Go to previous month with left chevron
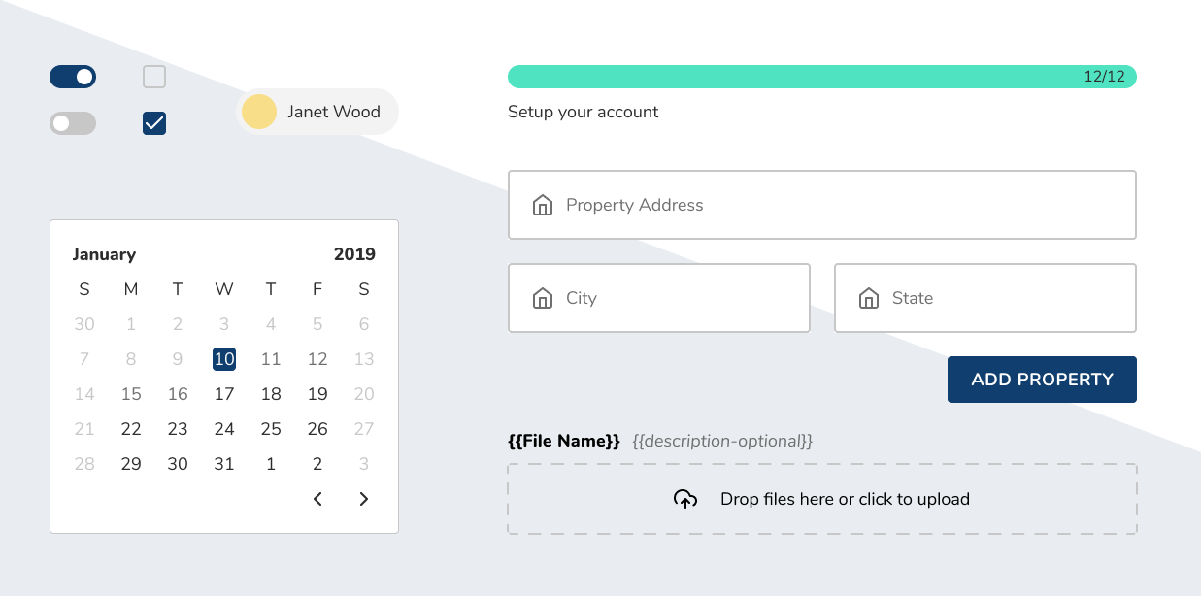The width and height of the screenshot is (1201, 596). coord(317,499)
